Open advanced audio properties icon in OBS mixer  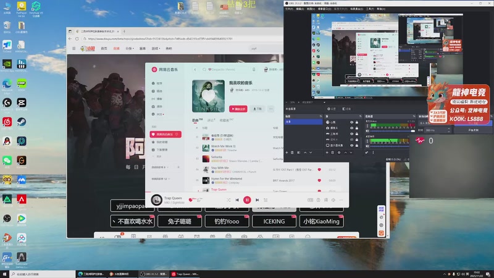coord(367,153)
